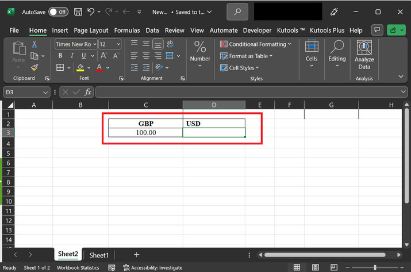Click the pen drawing icon in title bar
This screenshot has height=272, width=411.
[x=334, y=12]
